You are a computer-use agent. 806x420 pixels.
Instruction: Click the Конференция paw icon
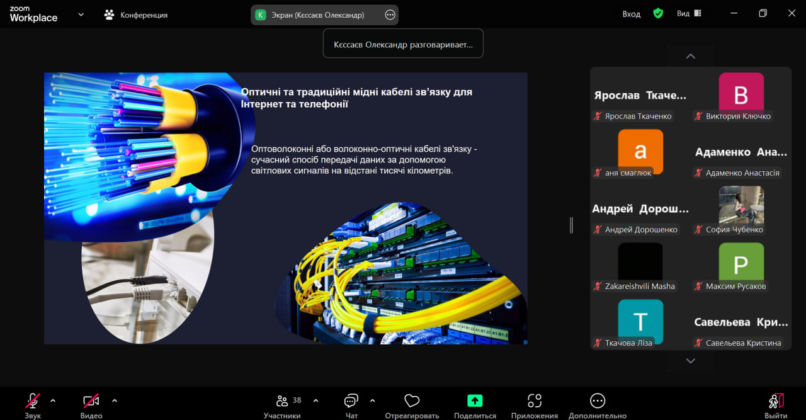click(110, 14)
